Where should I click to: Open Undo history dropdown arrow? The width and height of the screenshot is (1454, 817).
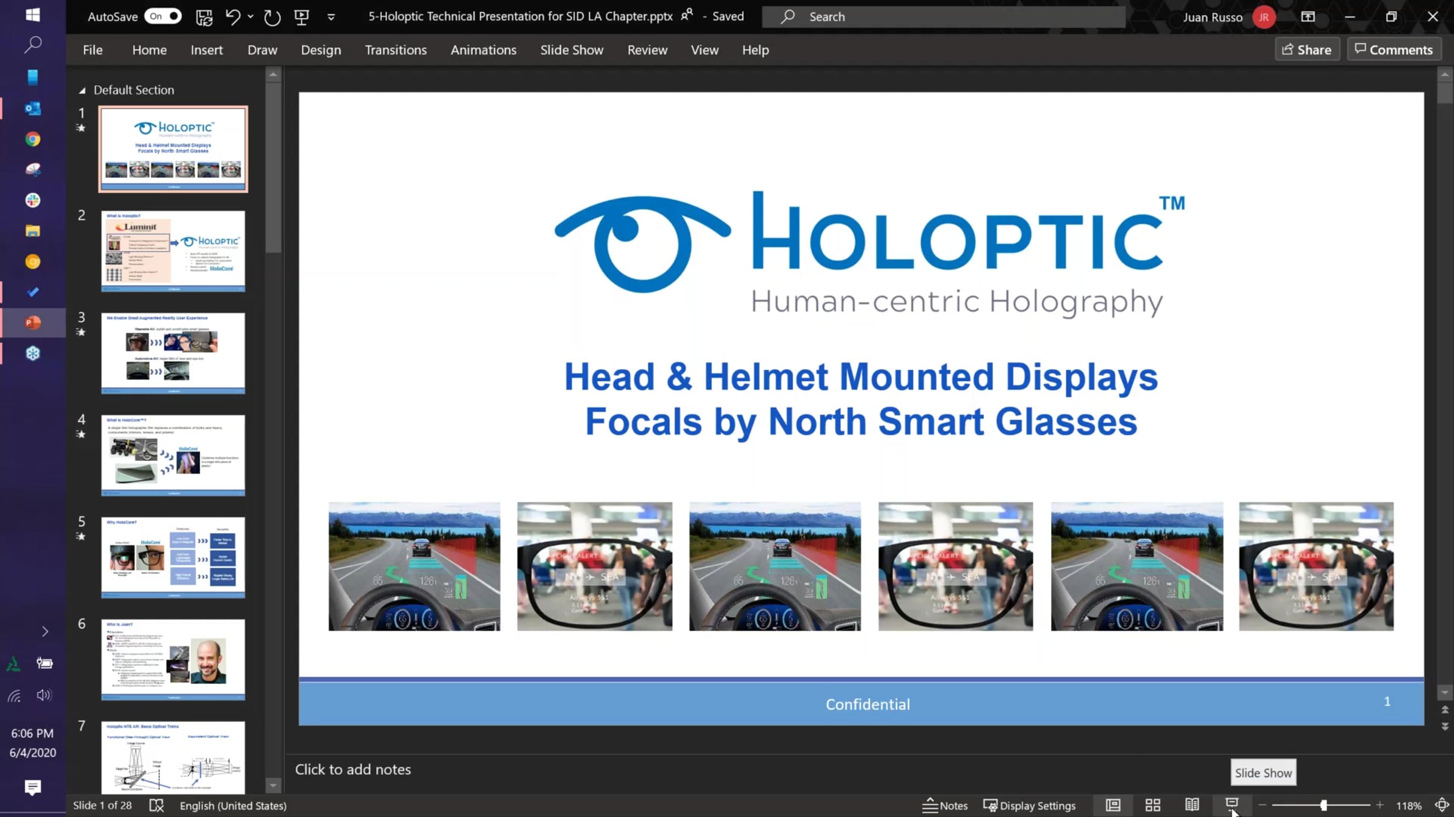tap(251, 17)
